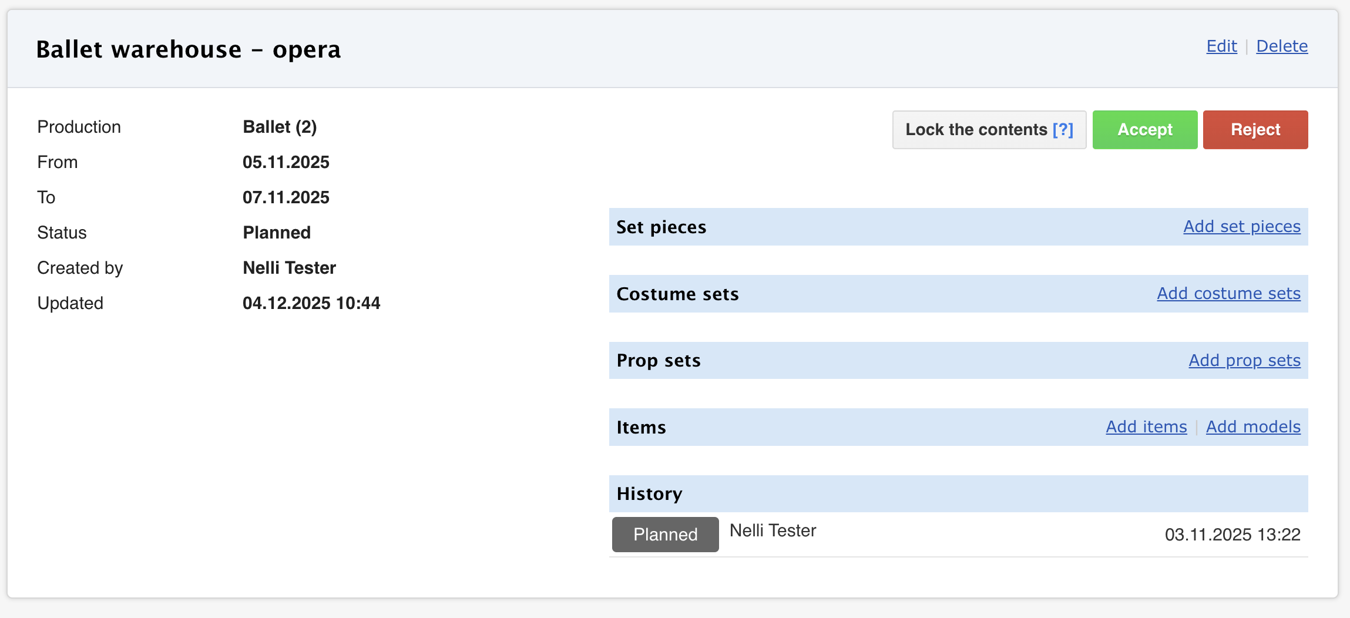The height and width of the screenshot is (618, 1350).
Task: Choose Add prop sets
Action: click(x=1244, y=360)
